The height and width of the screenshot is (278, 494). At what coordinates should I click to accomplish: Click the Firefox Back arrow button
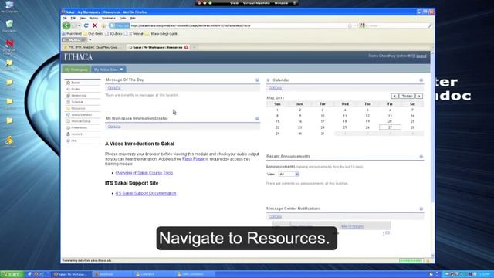coord(66,25)
